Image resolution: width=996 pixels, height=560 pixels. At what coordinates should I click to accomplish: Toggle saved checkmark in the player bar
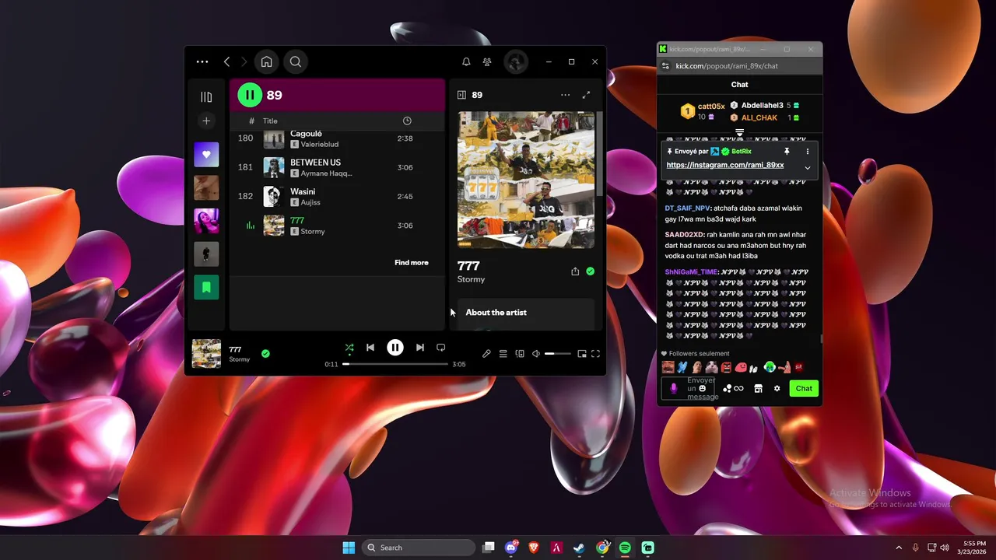coord(265,354)
